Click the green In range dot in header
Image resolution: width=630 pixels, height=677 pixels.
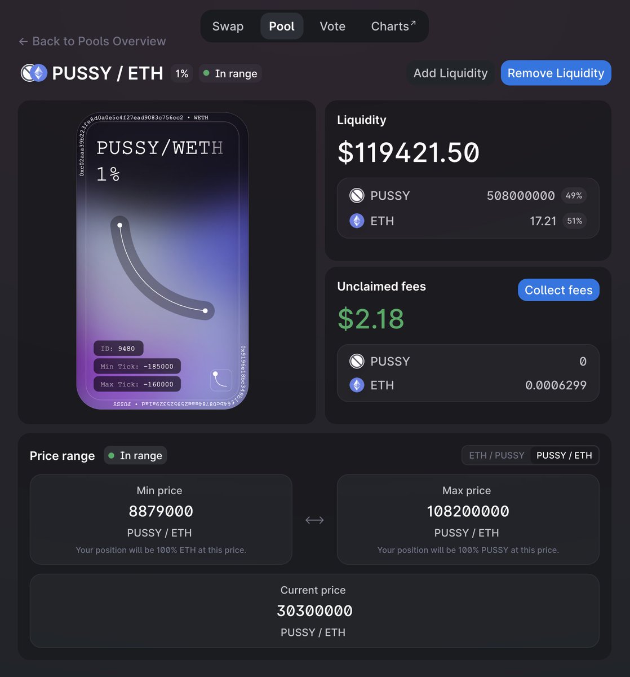206,73
